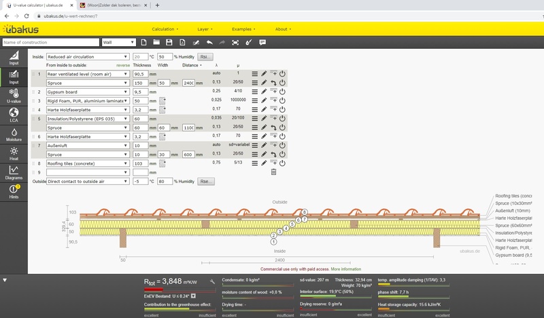Open the Rigid Foam, PUR material dropdown

[x=88, y=101]
